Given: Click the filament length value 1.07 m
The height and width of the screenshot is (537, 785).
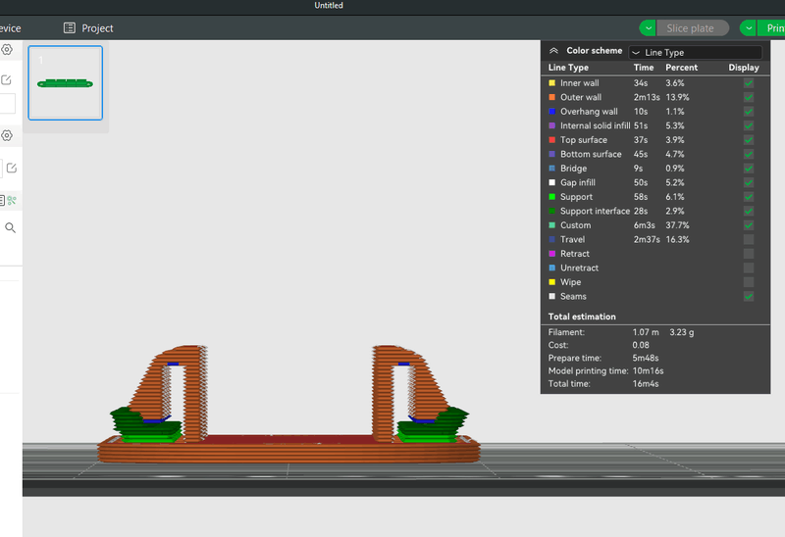Looking at the screenshot, I should [x=646, y=332].
